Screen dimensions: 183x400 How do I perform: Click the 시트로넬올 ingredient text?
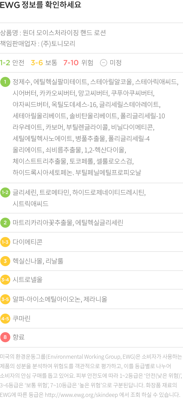(27, 280)
